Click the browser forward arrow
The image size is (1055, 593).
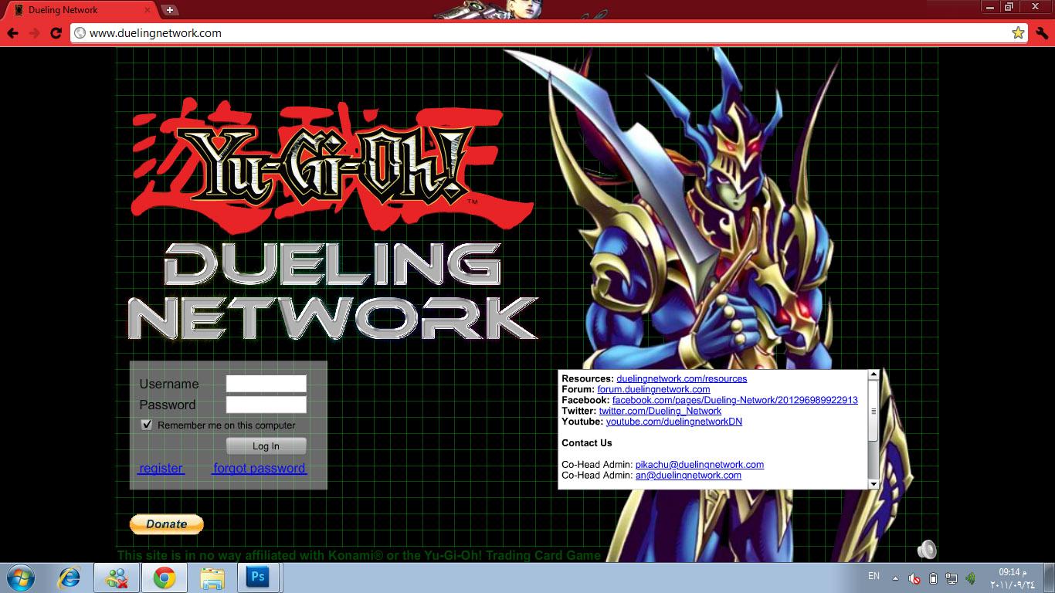(34, 33)
